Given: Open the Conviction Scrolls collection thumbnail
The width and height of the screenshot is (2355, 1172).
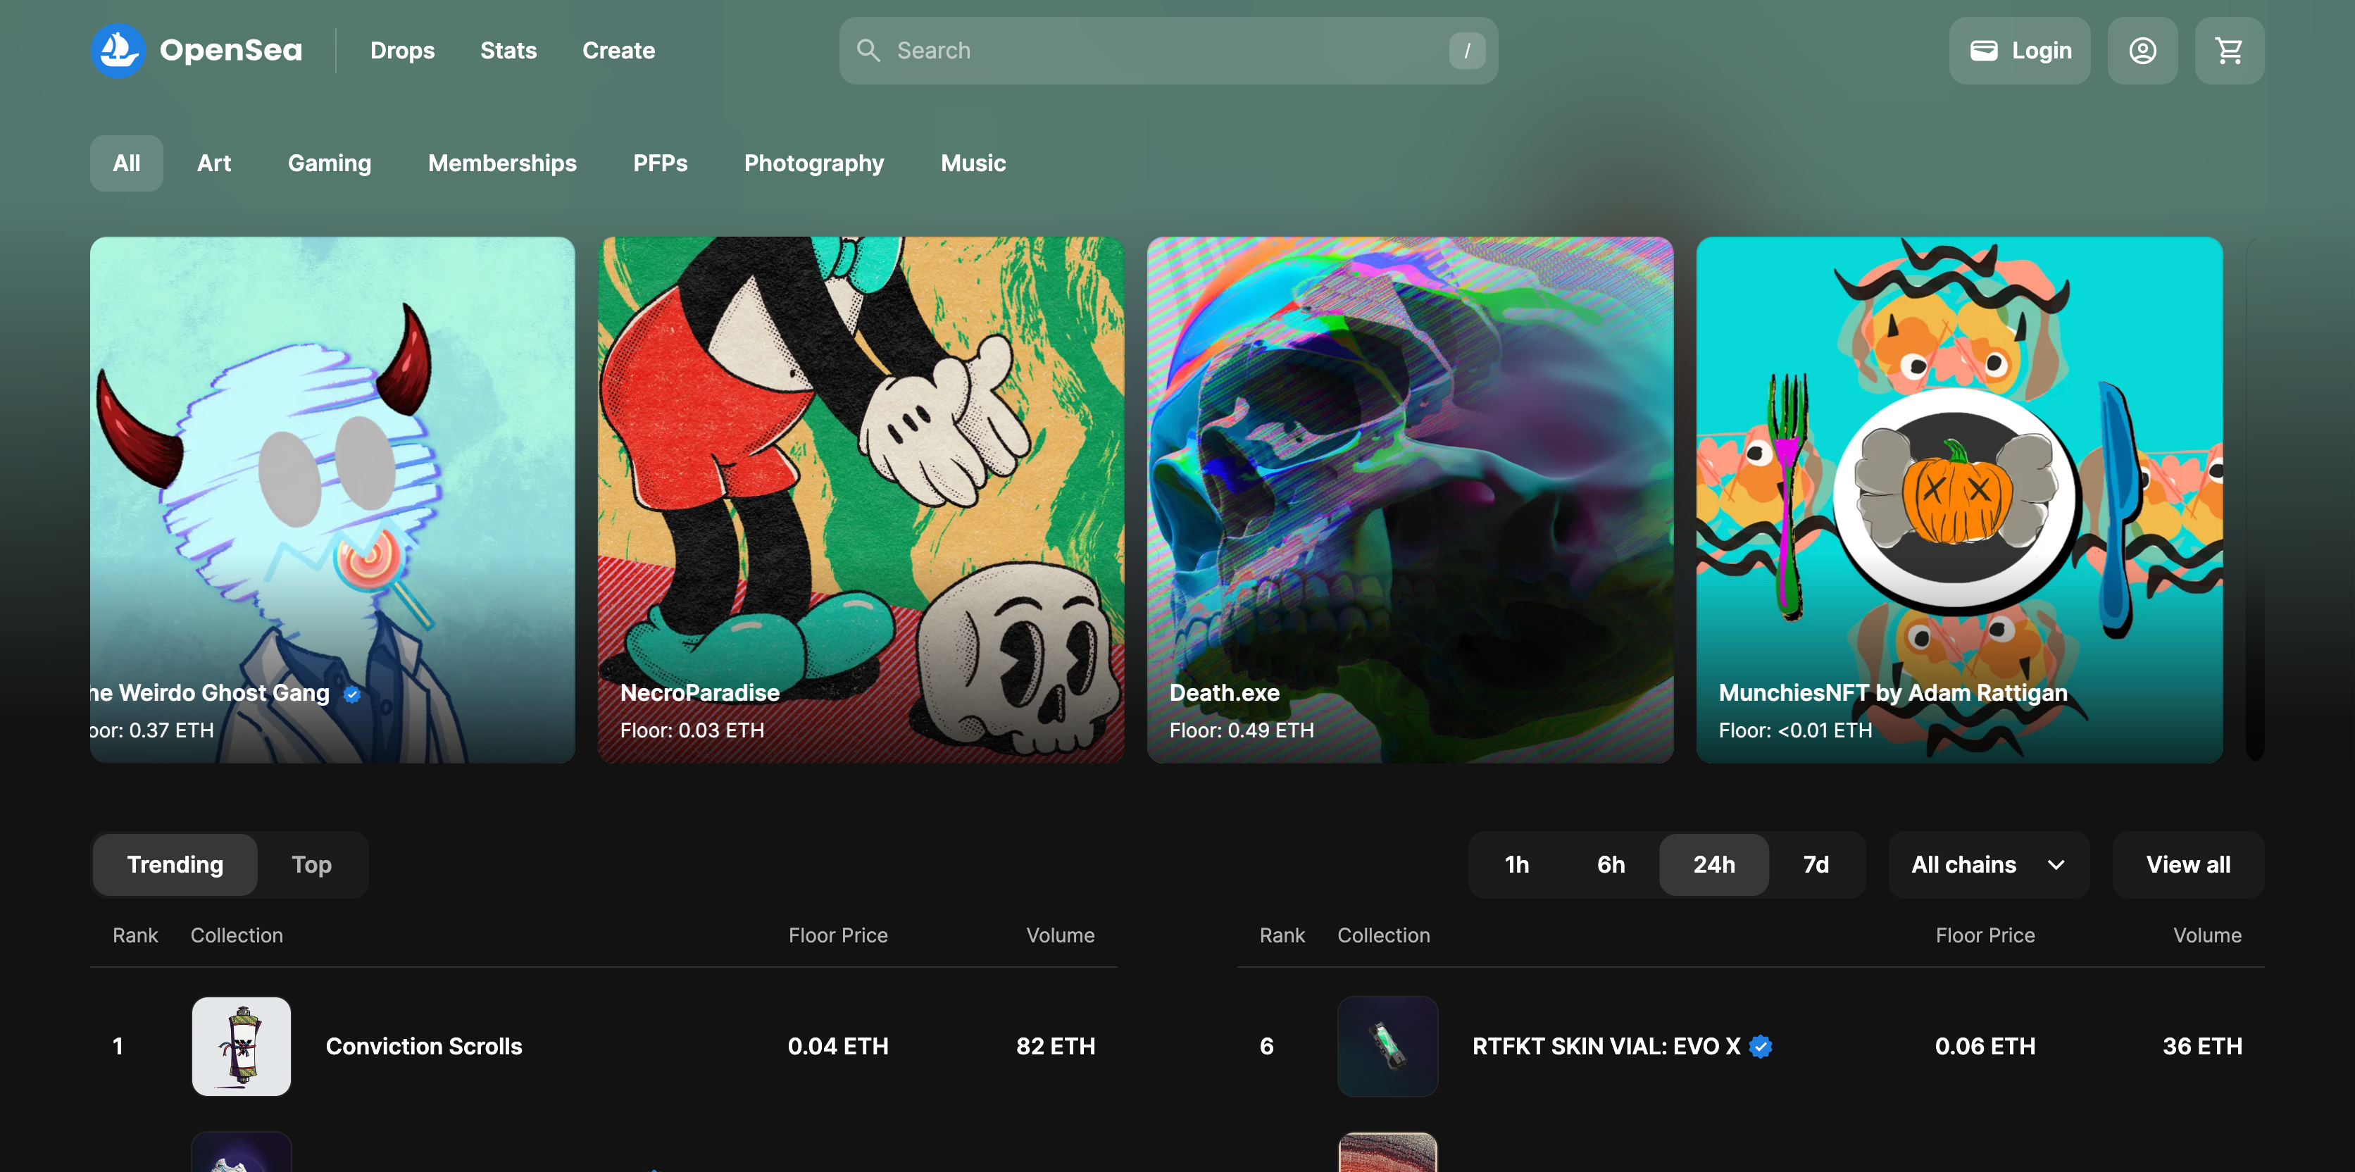Looking at the screenshot, I should point(242,1046).
